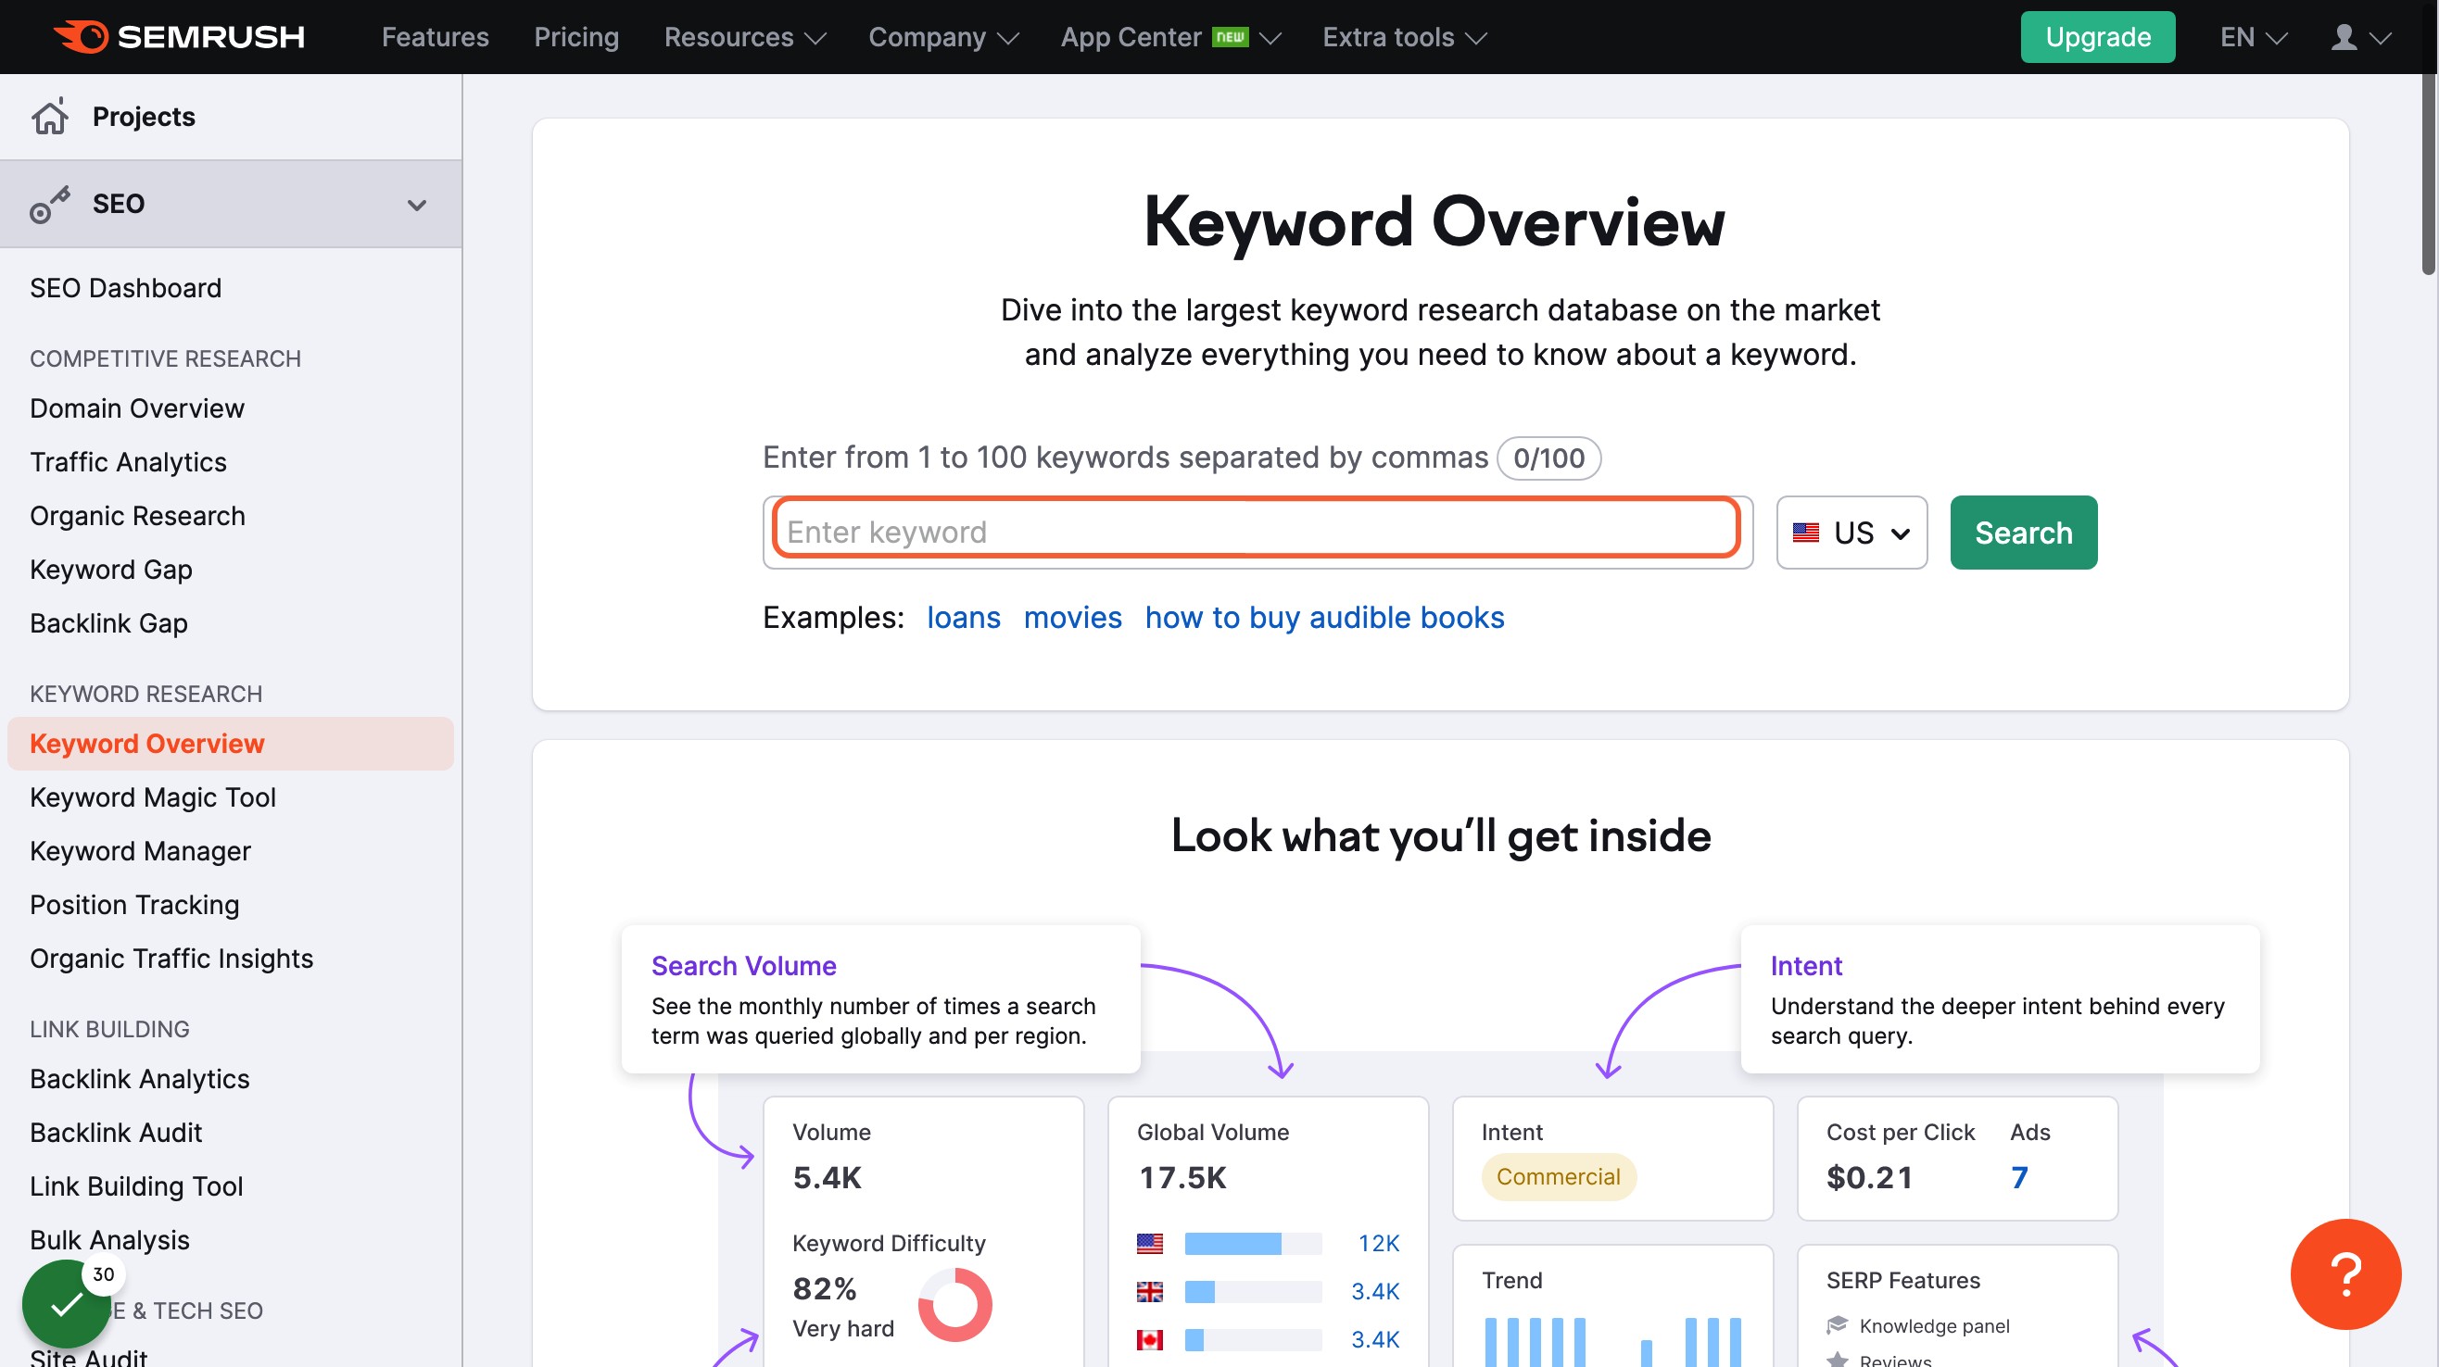Click the US flag icon in the country selector
Screen dimensions: 2439x1367
click(x=1805, y=533)
